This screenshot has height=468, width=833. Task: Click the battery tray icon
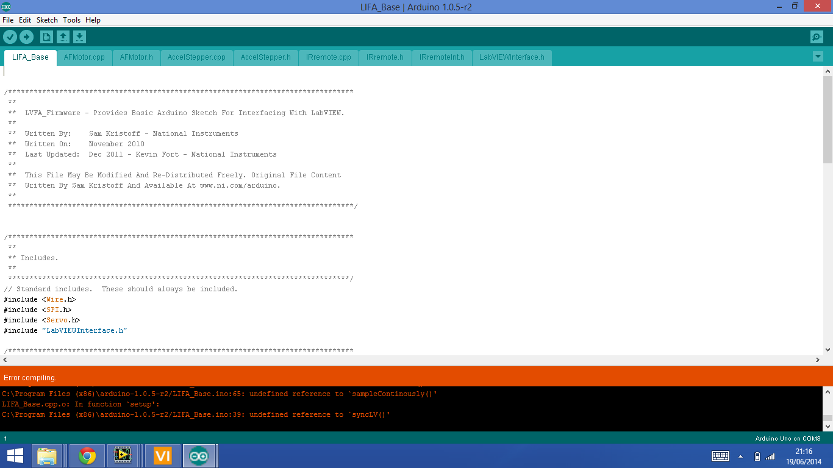(x=757, y=456)
